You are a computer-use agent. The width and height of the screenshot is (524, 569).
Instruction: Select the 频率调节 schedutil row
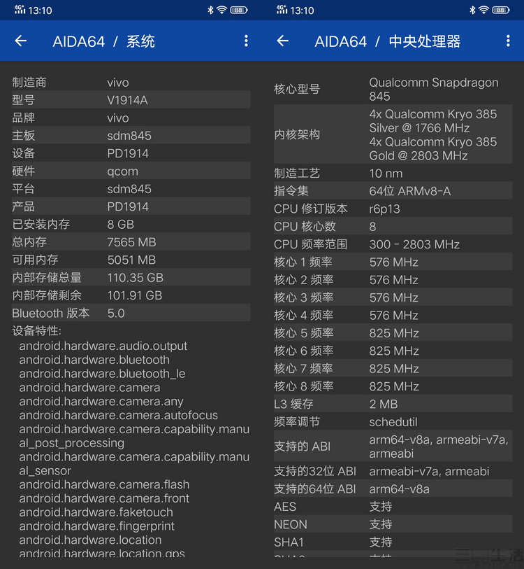point(393,421)
